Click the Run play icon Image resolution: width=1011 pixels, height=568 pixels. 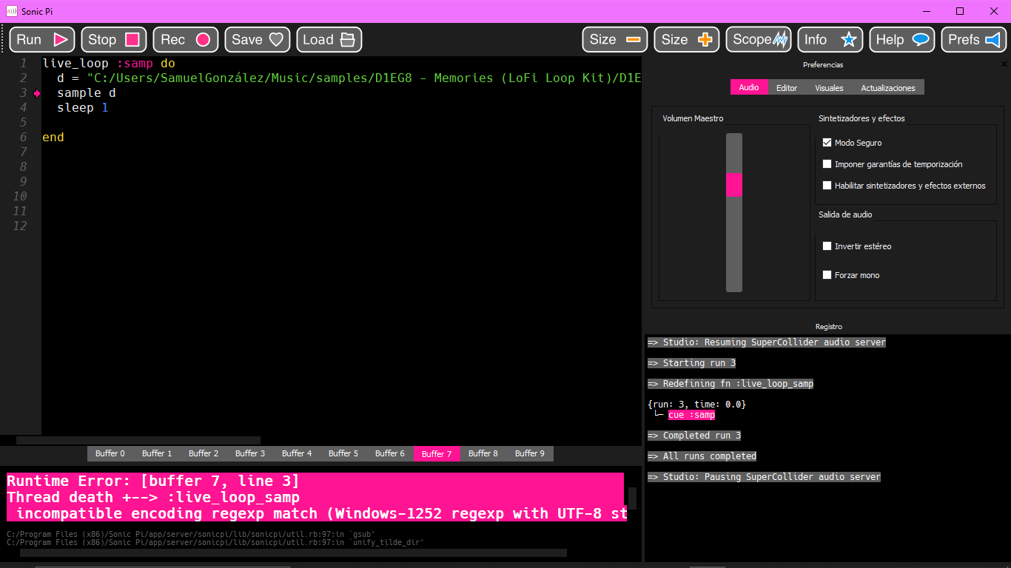(61, 40)
